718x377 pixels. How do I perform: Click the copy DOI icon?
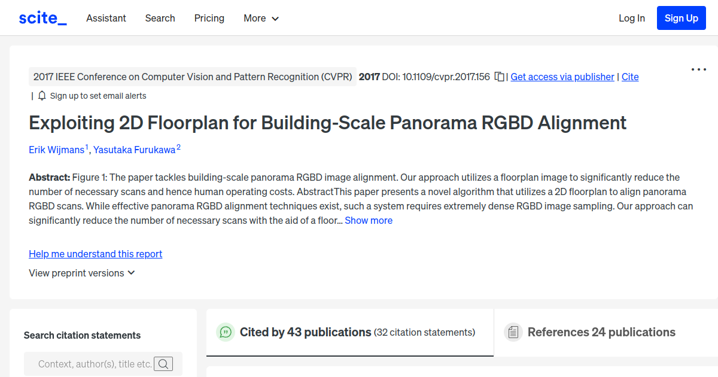tap(500, 77)
